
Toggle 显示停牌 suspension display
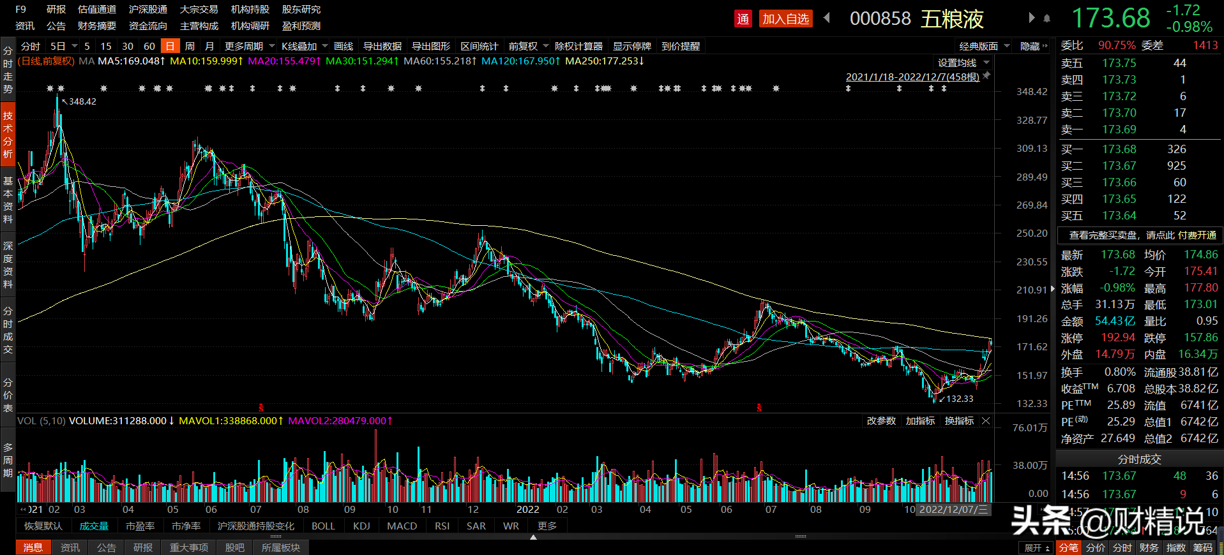[631, 46]
